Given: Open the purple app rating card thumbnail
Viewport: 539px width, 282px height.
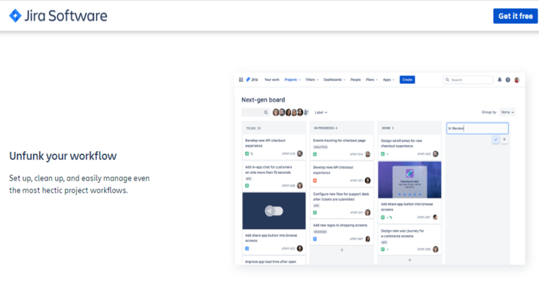Looking at the screenshot, I should [x=409, y=180].
